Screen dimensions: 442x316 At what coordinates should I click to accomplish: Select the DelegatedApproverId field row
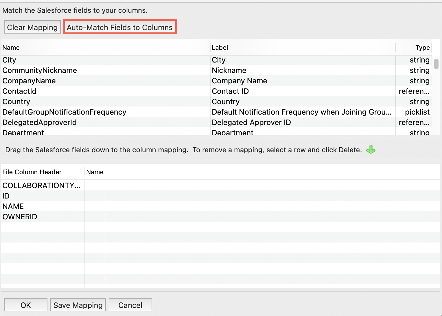[216, 122]
